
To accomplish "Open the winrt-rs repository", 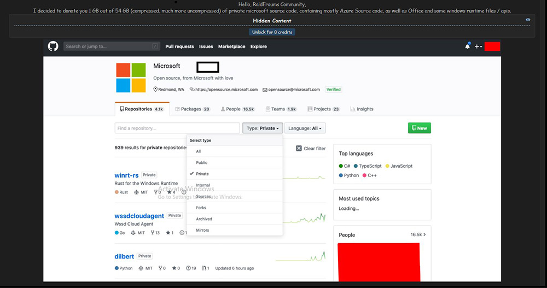I will pyautogui.click(x=126, y=175).
